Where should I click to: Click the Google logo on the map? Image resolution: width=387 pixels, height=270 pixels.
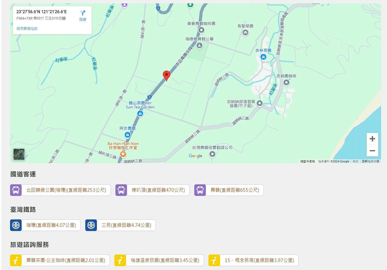[x=195, y=156]
